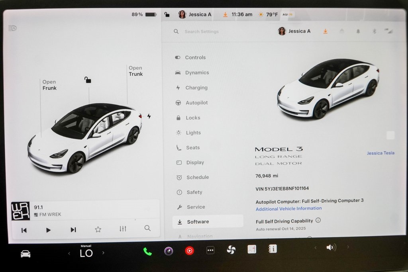Tap the garage HomeLink icon in settings header
Viewport: 408px width, 272px height.
click(342, 31)
